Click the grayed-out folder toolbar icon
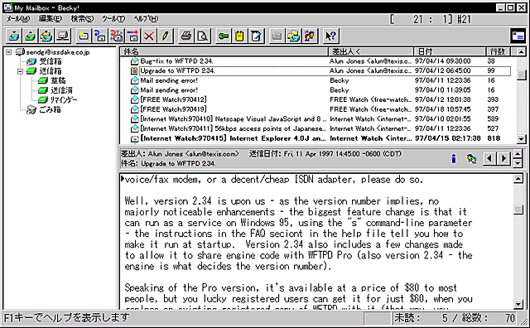The height and width of the screenshot is (328, 530). tap(277, 36)
